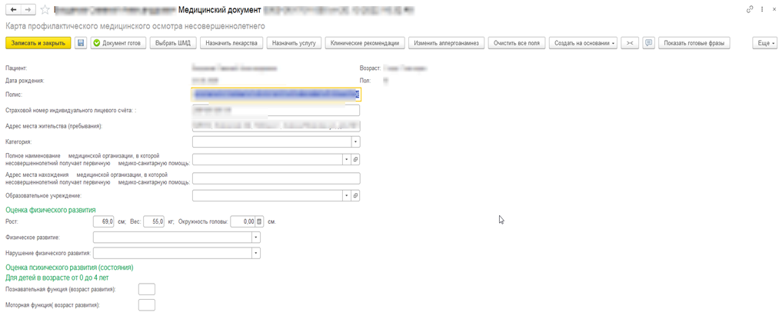Click the back navigation arrow
Image resolution: width=779 pixels, height=316 pixels.
[13, 10]
